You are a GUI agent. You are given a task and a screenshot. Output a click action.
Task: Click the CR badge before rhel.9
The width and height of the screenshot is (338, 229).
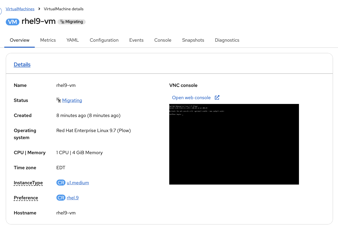61,198
